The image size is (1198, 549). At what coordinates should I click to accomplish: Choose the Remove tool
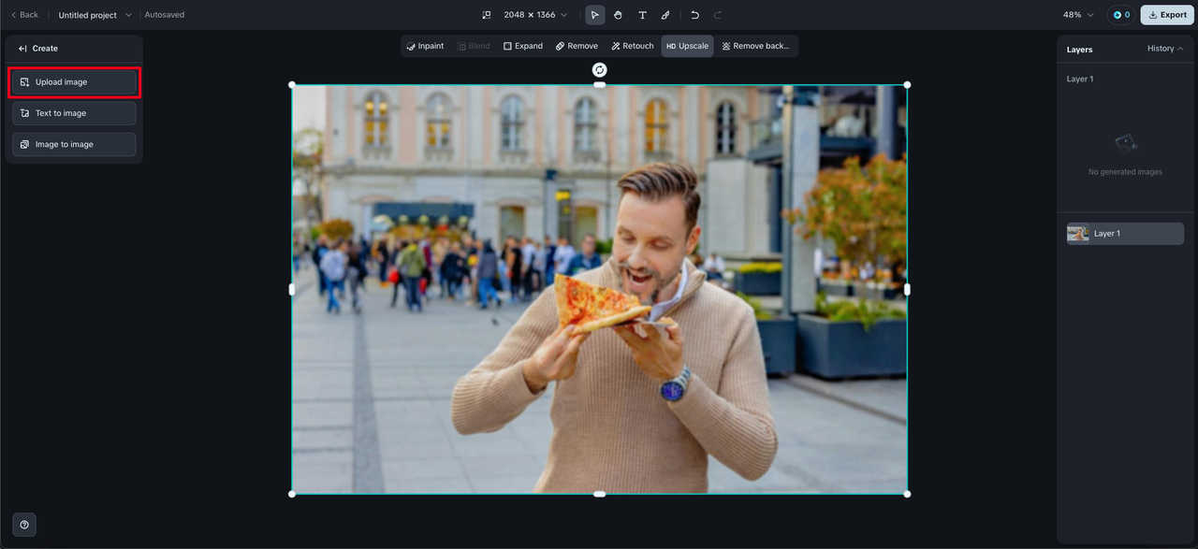[x=577, y=46]
